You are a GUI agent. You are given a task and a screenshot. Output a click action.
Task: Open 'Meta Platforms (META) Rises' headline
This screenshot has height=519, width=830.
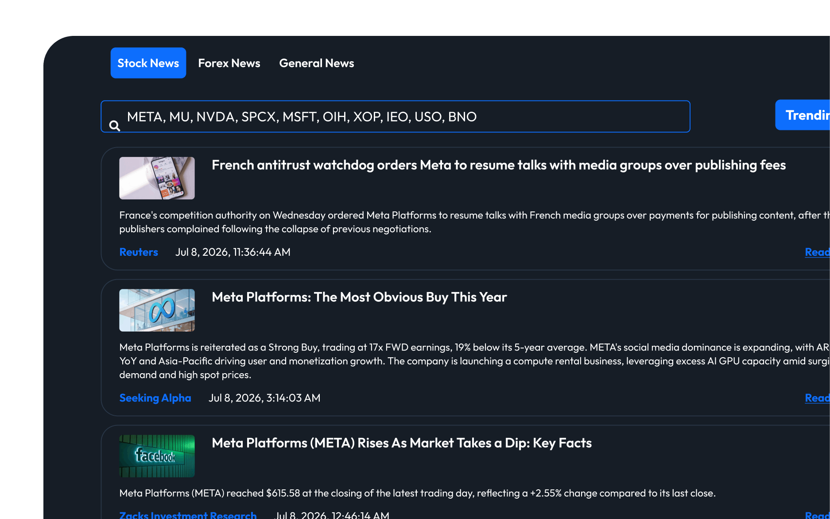coord(402,443)
